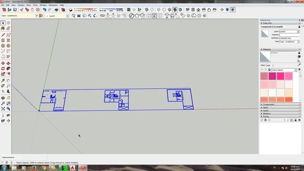Open the Draw menu
The height and width of the screenshot is (171, 304).
[28, 5]
